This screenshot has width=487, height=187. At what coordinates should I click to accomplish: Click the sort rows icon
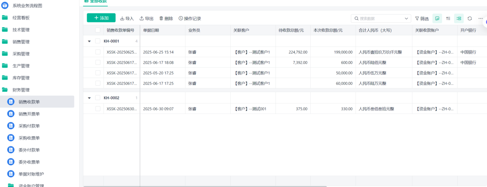[x=448, y=18]
